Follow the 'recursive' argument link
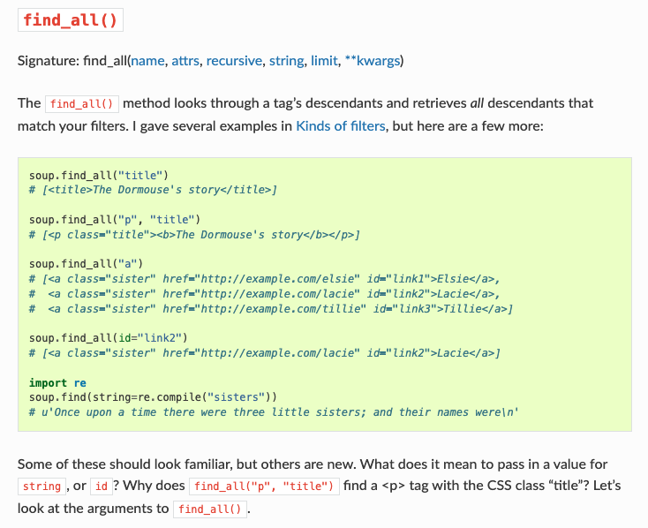The height and width of the screenshot is (528, 648). pyautogui.click(x=234, y=61)
